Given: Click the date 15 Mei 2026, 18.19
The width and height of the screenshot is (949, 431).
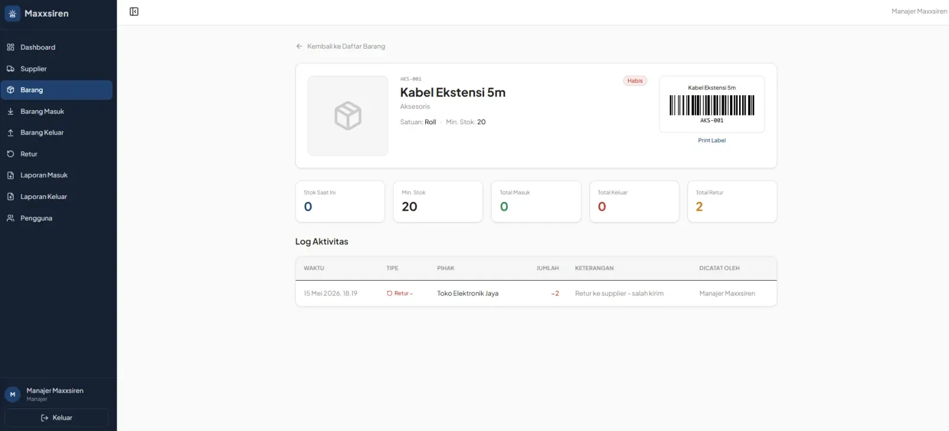Looking at the screenshot, I should pos(330,294).
